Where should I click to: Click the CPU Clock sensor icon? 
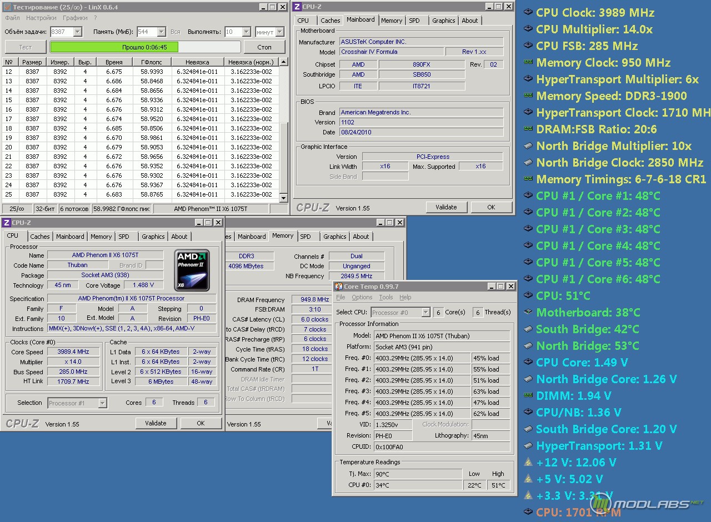529,13
